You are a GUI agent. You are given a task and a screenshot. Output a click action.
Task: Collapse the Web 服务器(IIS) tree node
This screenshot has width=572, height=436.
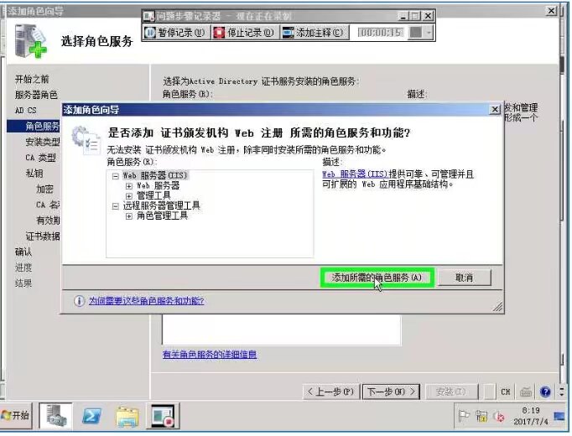click(x=116, y=176)
